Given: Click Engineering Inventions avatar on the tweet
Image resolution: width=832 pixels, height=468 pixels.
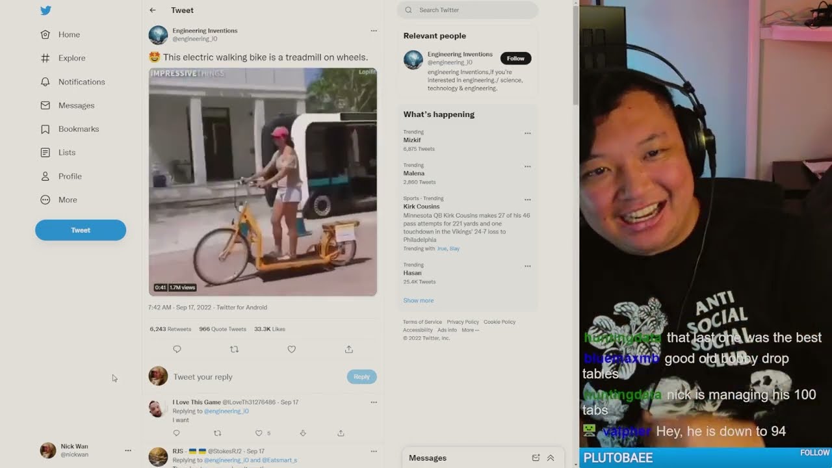Looking at the screenshot, I should (x=158, y=35).
